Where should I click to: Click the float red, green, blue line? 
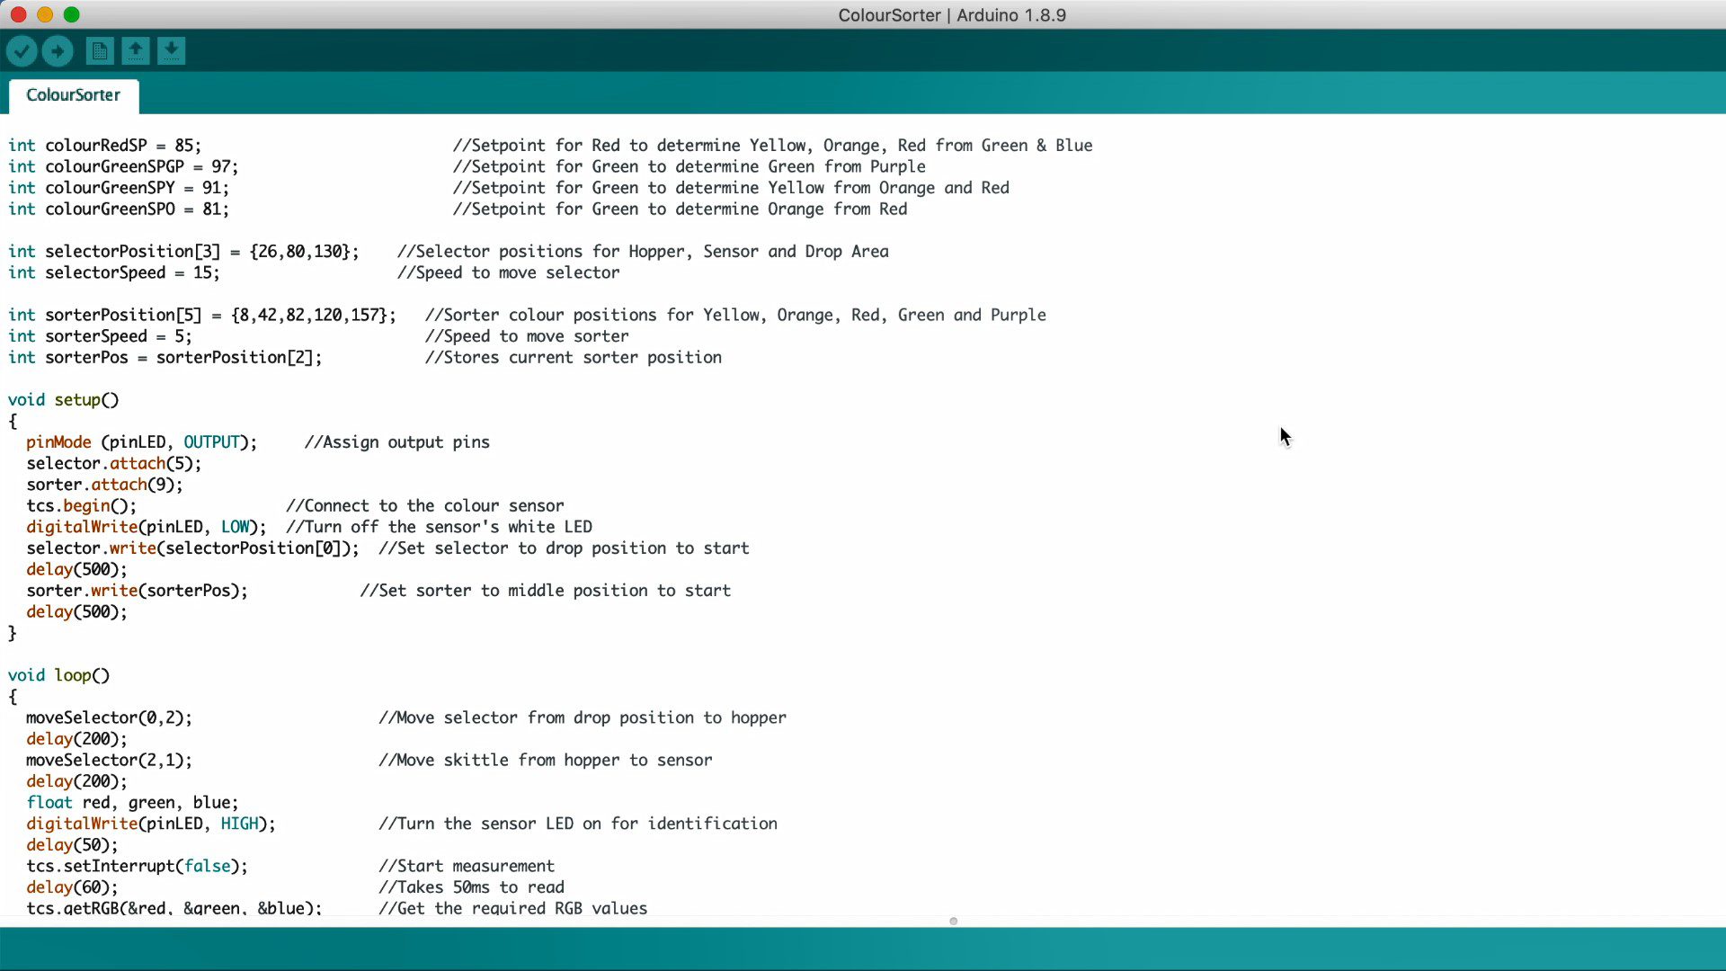tap(132, 803)
